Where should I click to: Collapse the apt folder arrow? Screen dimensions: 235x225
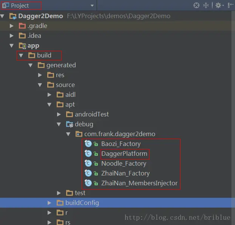click(49, 104)
